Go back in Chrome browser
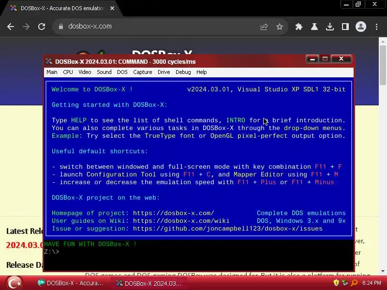 tap(11, 27)
